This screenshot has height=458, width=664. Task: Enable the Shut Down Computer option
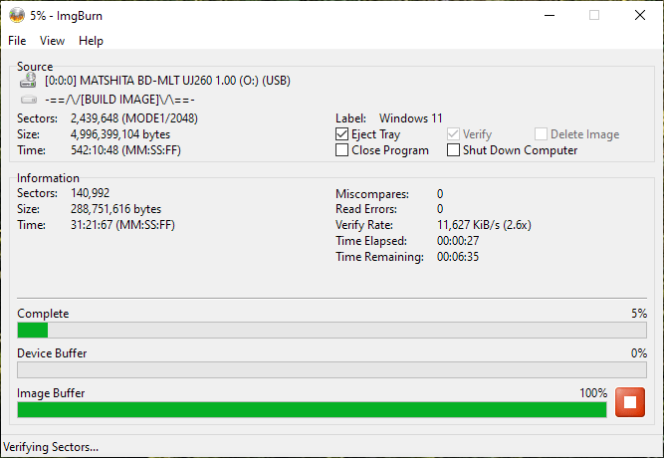click(x=454, y=150)
